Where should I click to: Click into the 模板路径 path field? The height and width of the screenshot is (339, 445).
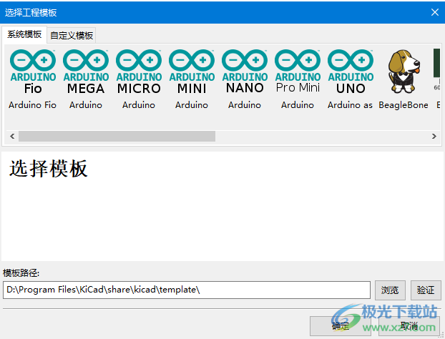[187, 290]
